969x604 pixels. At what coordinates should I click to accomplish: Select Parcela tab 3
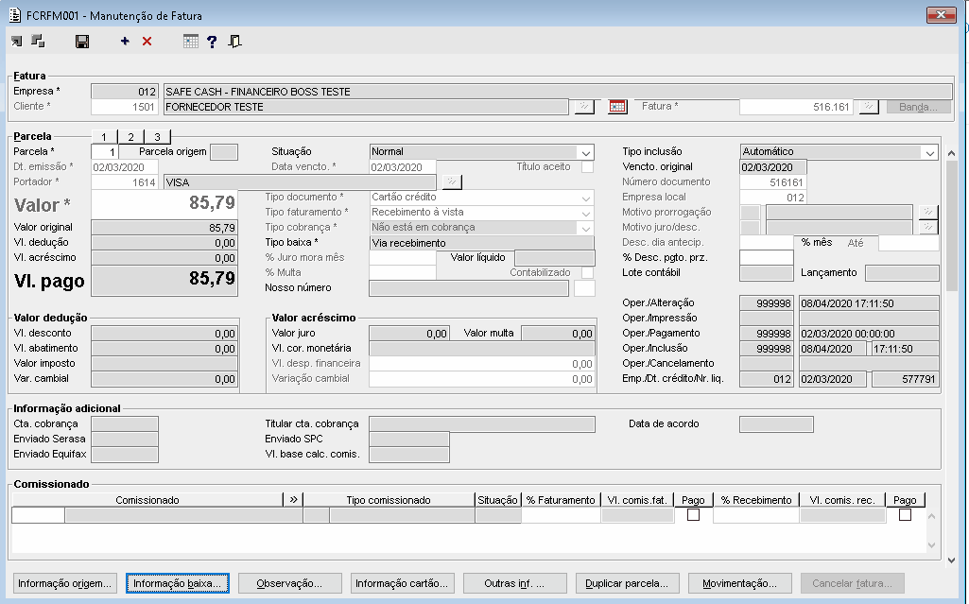pyautogui.click(x=156, y=137)
